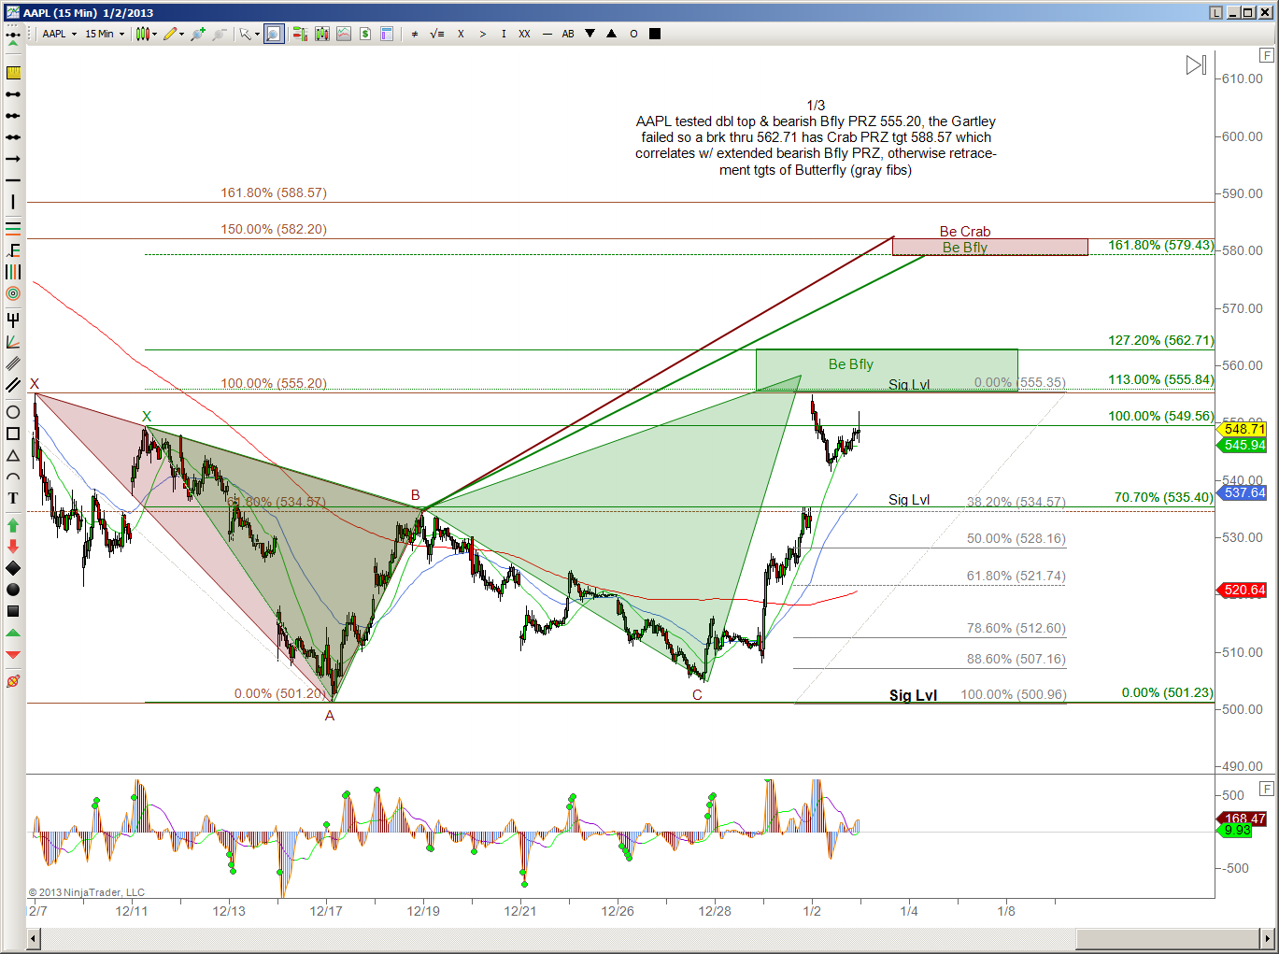1279x954 pixels.
Task: Toggle the Zoom In magnifier mode
Action: [x=273, y=34]
